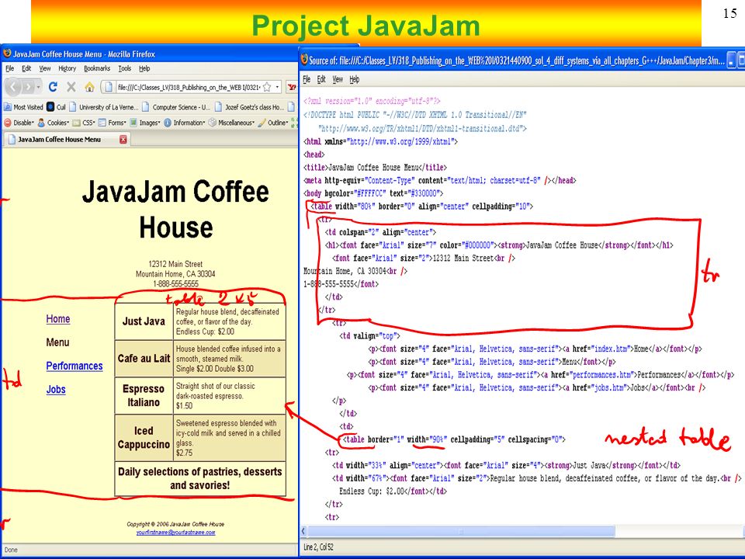Open the Firefox Edit menu
This screenshot has width=745, height=559.
click(x=26, y=68)
